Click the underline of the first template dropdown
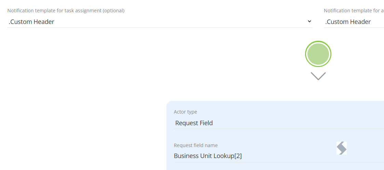Viewport: 384px width, 170px height. 160,27
